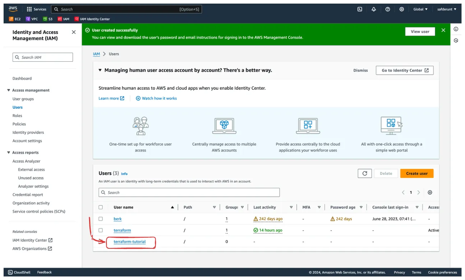465x280 pixels.
Task: Open Account settings in the sidebar
Action: coord(27,141)
